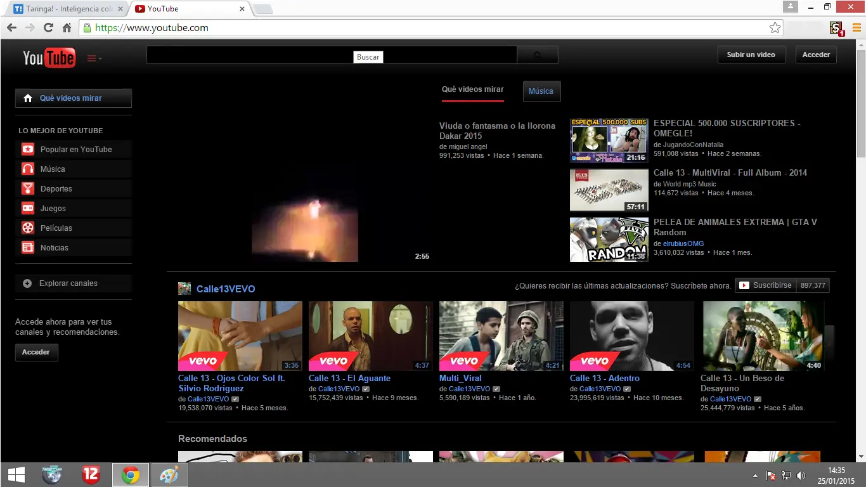Image resolution: width=866 pixels, height=487 pixels.
Task: Open Películas category in the sidebar
Action: [x=74, y=228]
